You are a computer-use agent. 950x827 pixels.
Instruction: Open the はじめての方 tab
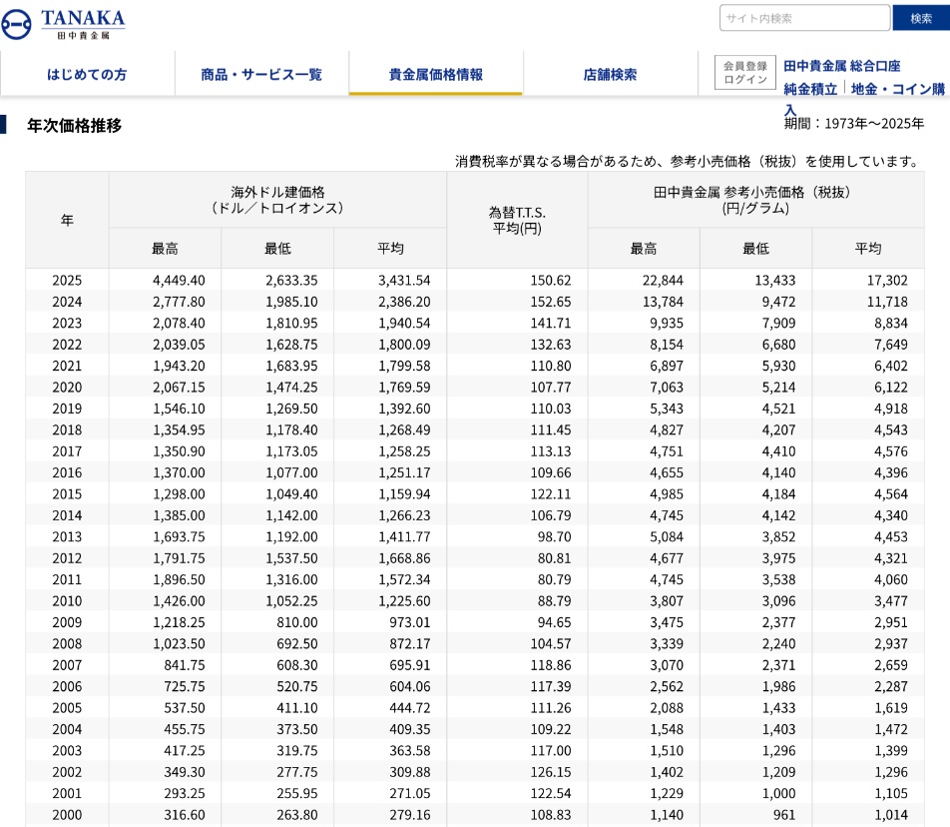(x=87, y=74)
